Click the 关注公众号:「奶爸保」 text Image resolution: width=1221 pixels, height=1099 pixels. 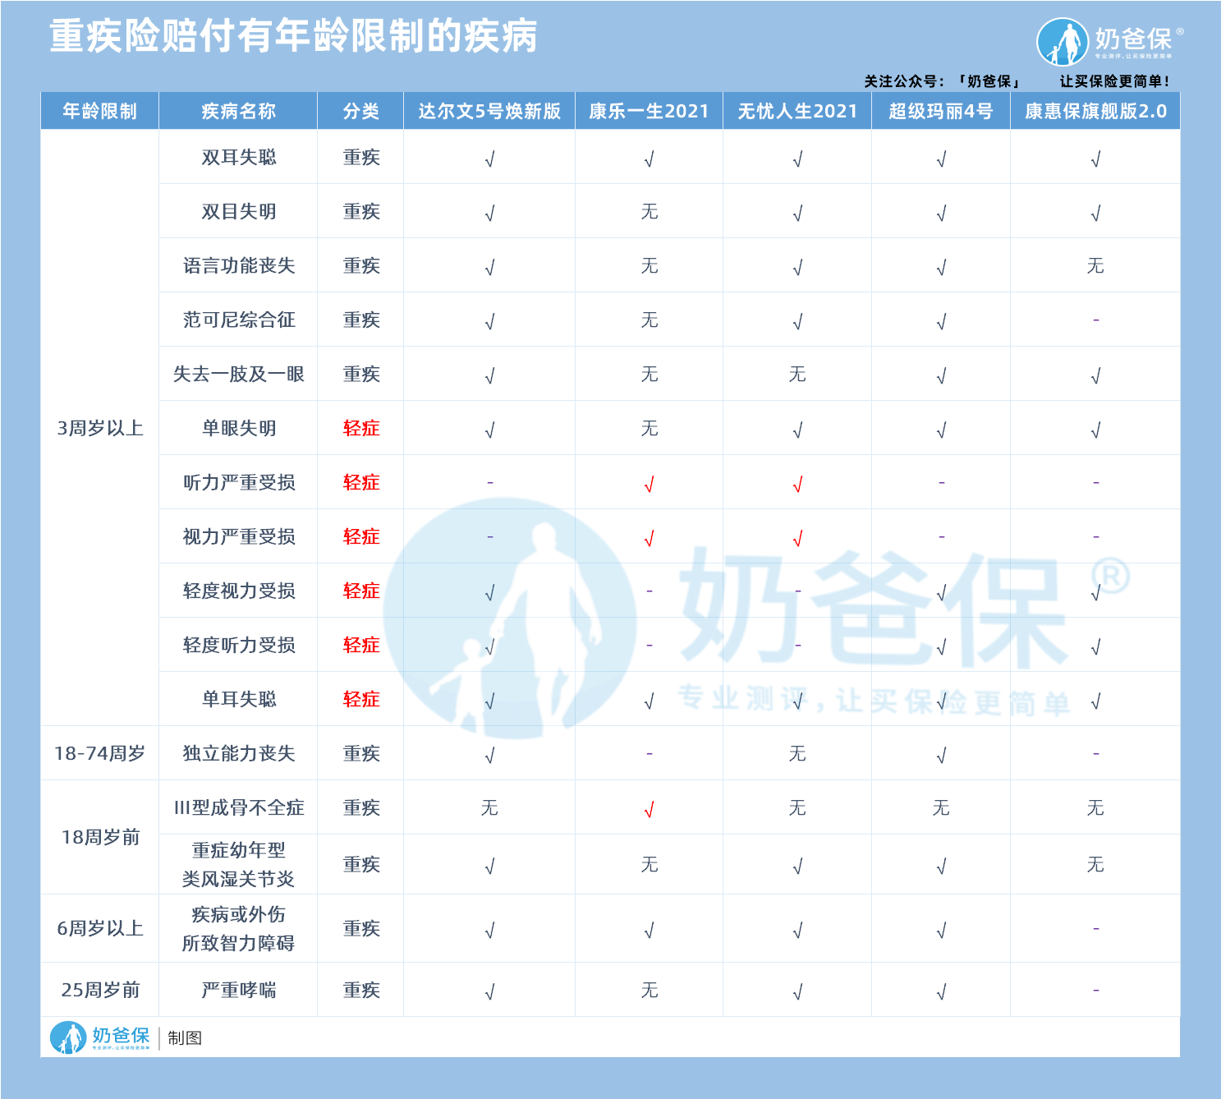(942, 81)
